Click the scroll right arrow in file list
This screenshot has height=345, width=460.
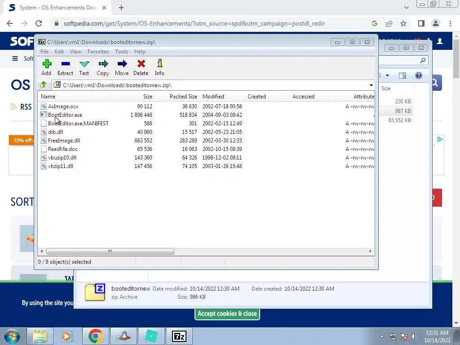[370, 252]
